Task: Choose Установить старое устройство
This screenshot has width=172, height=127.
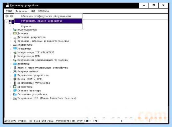Action: point(48,21)
